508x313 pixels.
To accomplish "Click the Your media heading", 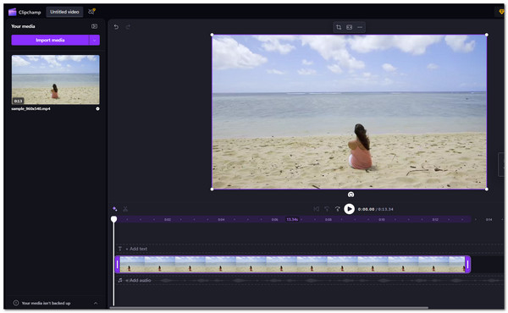I will click(23, 26).
